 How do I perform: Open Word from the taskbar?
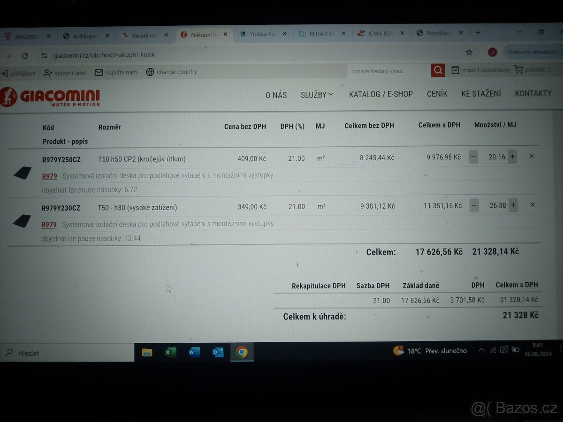pos(194,352)
